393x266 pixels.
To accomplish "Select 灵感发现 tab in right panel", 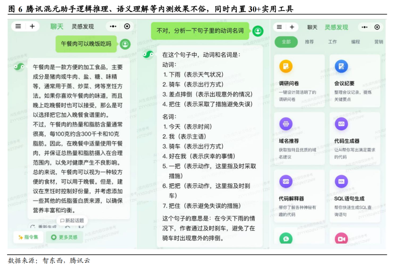I will 336,27.
